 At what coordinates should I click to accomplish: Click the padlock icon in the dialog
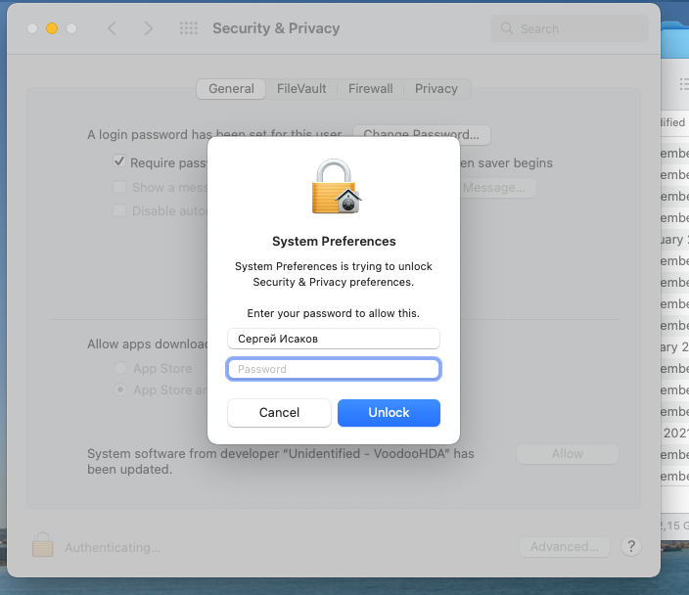tap(337, 186)
